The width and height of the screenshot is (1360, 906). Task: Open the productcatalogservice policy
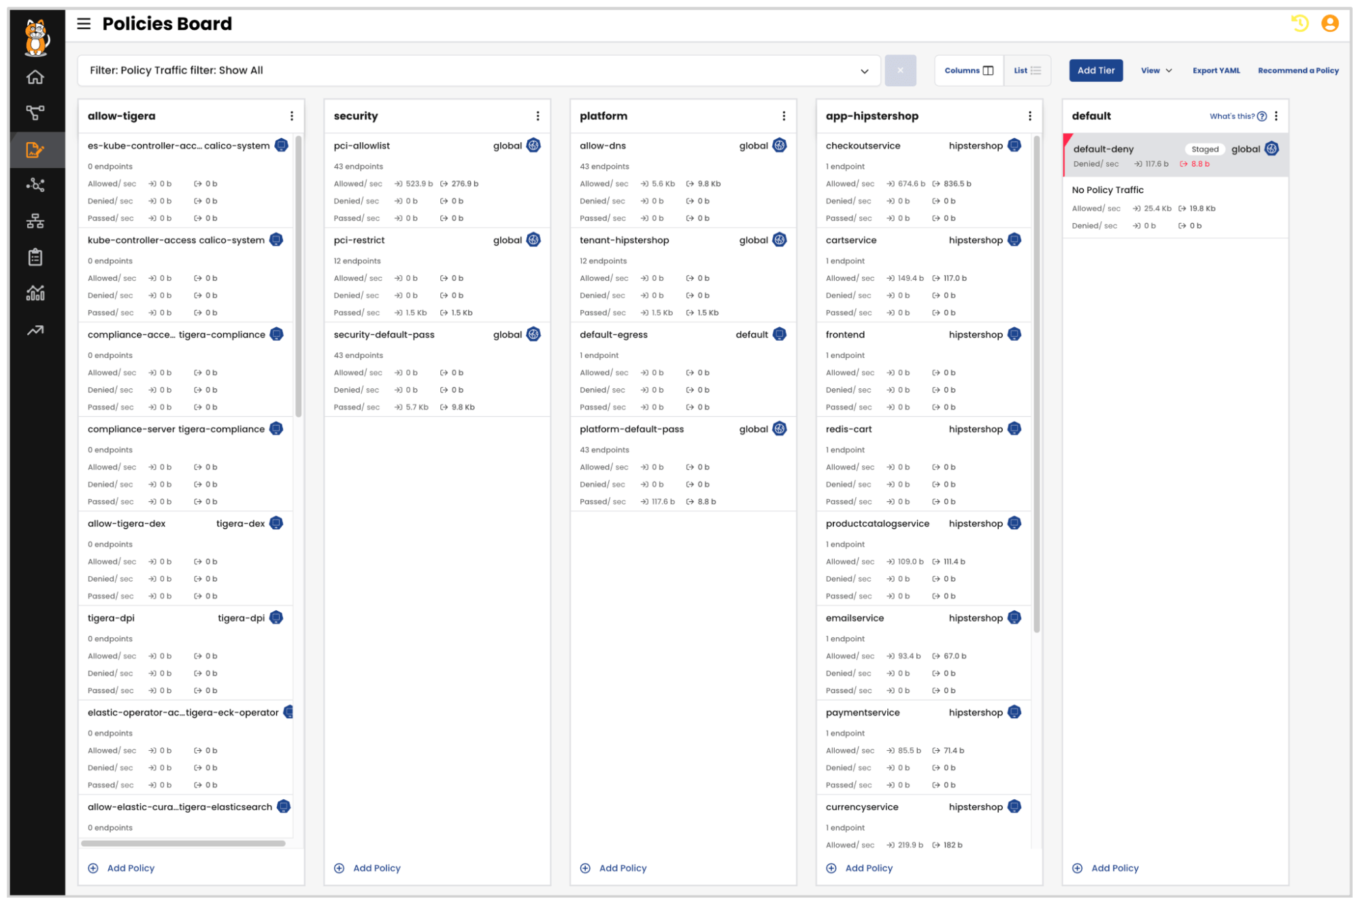click(924, 559)
